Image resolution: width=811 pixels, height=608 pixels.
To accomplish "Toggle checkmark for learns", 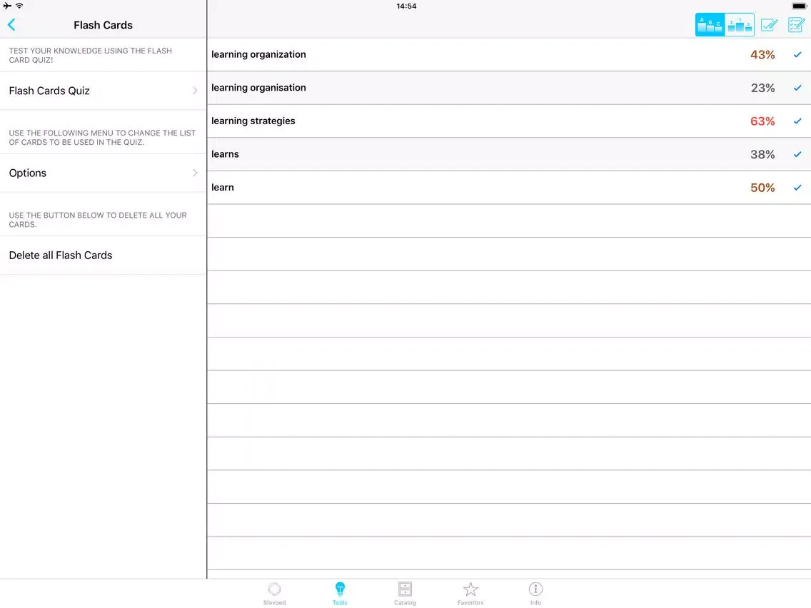I will pos(797,154).
